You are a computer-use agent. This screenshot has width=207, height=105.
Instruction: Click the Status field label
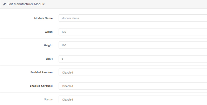(x=48, y=100)
